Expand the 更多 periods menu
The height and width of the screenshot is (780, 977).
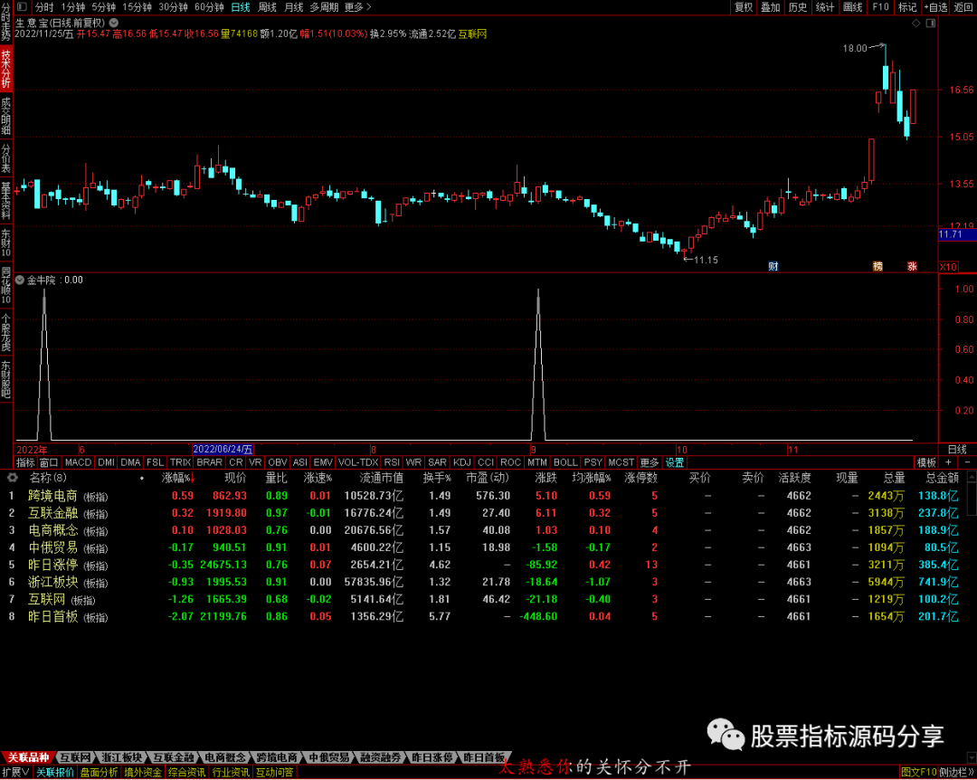pyautogui.click(x=357, y=7)
